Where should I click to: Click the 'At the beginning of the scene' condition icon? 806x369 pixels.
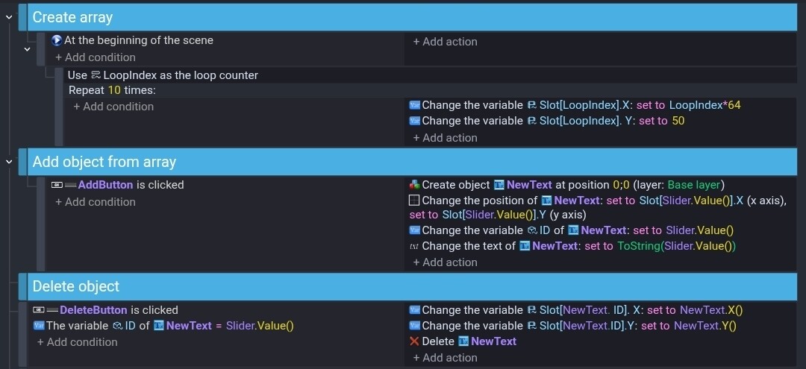57,40
